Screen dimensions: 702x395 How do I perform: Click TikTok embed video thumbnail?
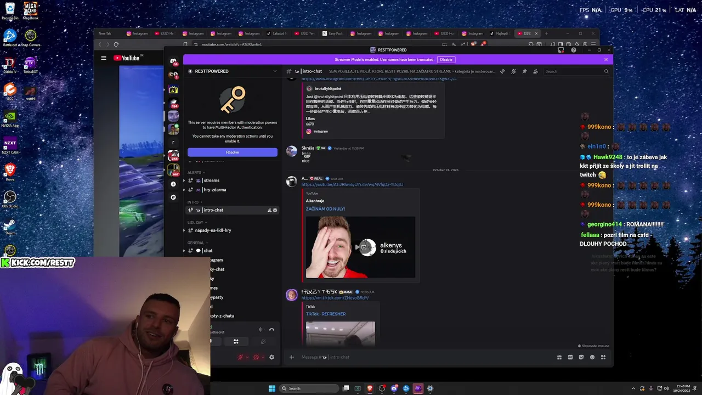tap(341, 334)
